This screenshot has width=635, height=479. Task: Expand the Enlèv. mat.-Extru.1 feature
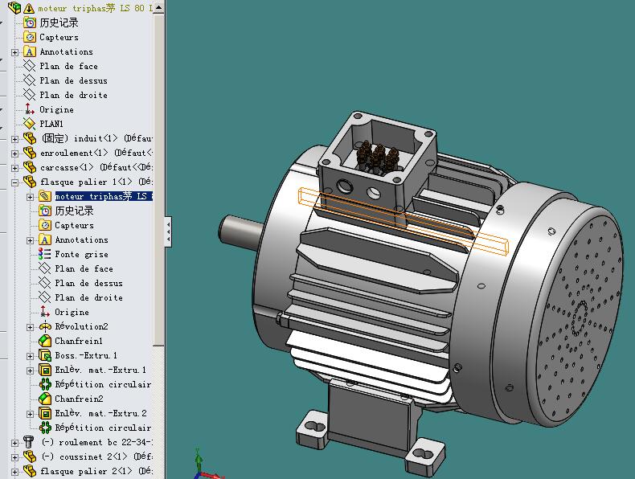[x=31, y=370]
